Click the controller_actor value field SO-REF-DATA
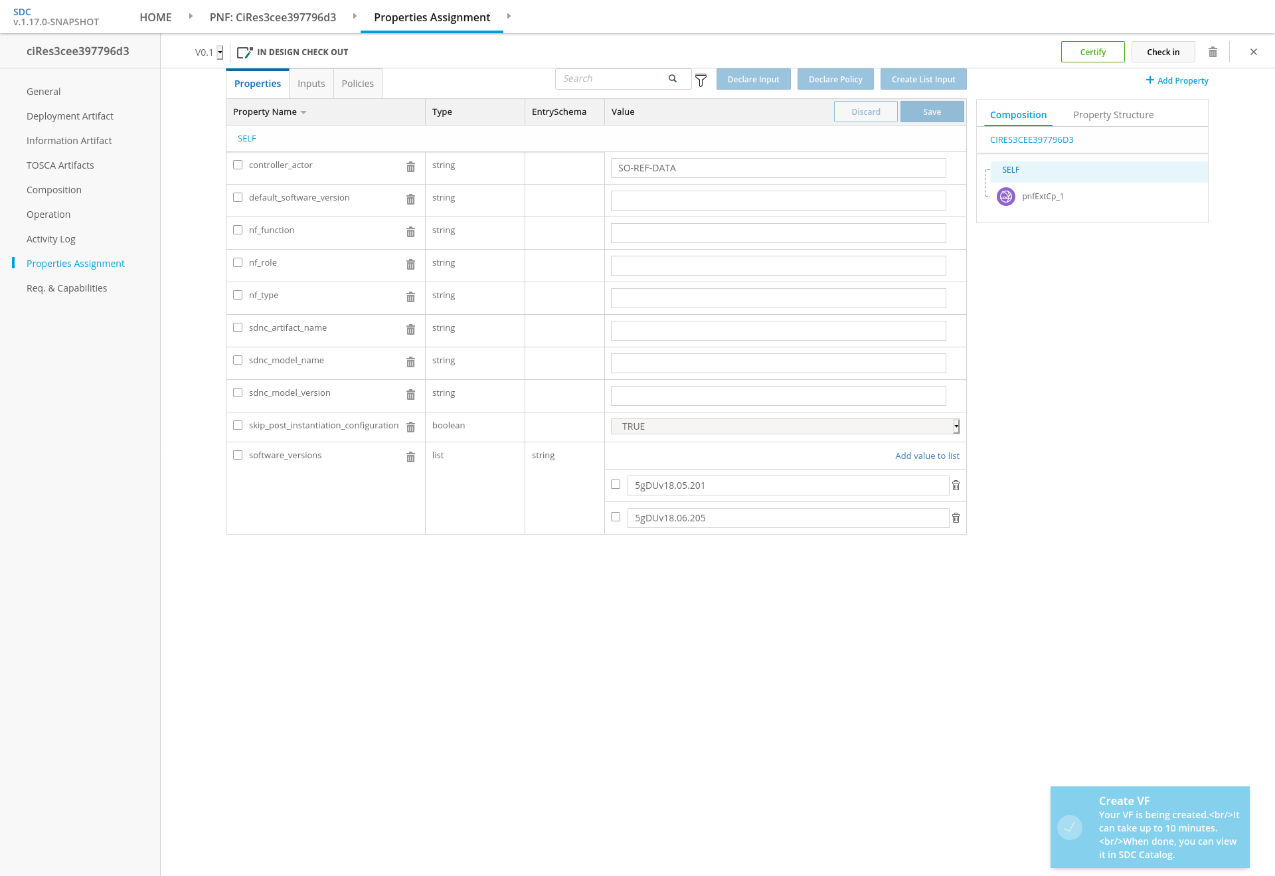 (778, 168)
